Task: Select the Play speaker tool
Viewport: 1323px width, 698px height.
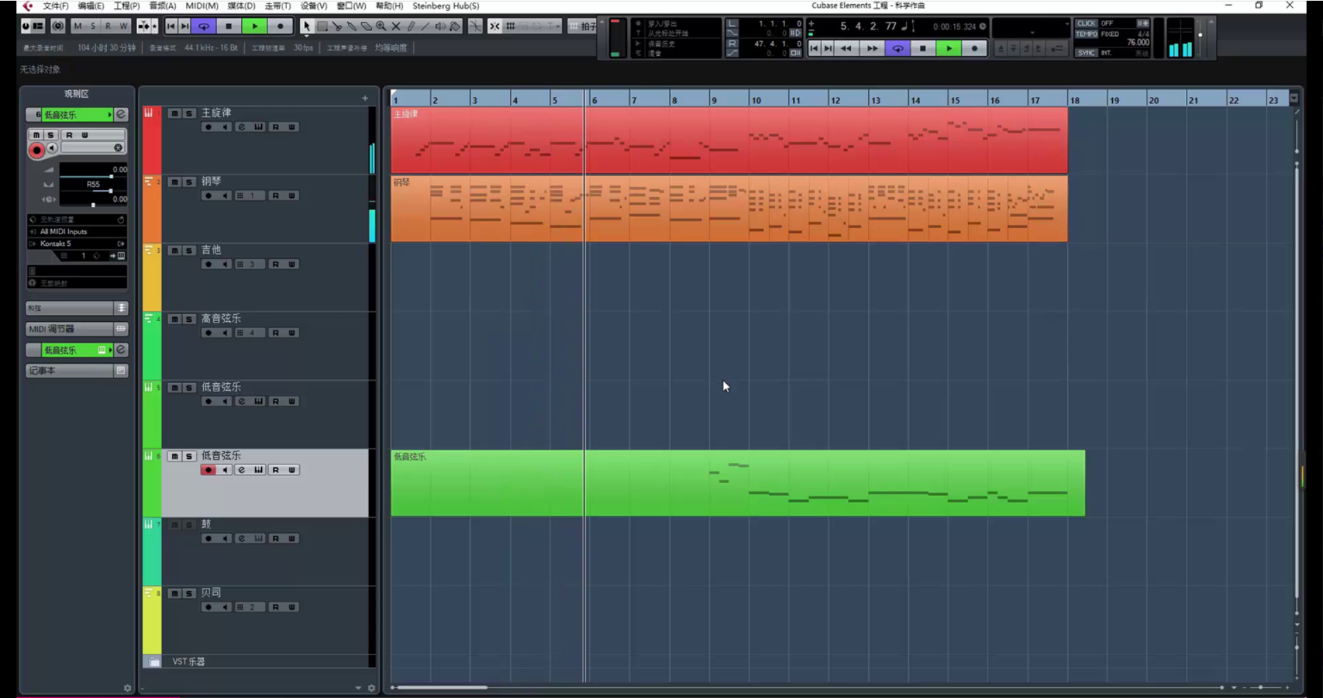Action: click(440, 26)
